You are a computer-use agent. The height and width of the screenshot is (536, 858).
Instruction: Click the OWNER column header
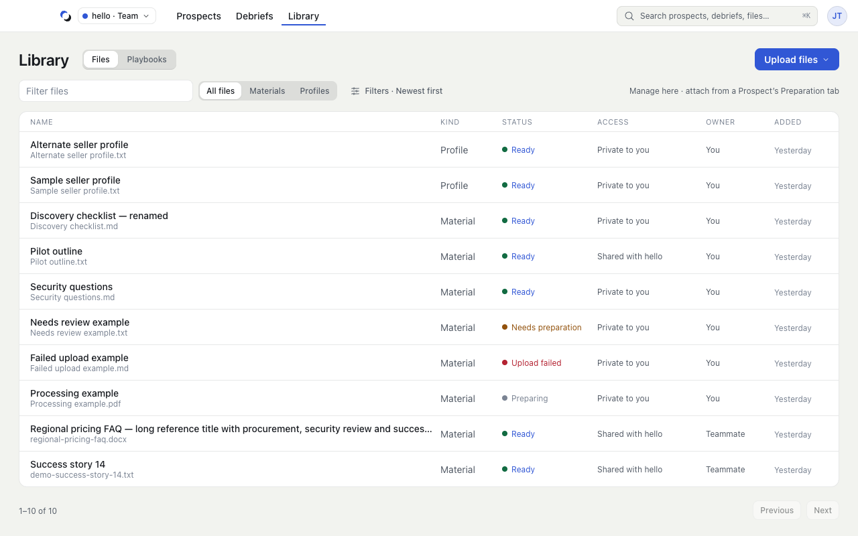pyautogui.click(x=720, y=122)
